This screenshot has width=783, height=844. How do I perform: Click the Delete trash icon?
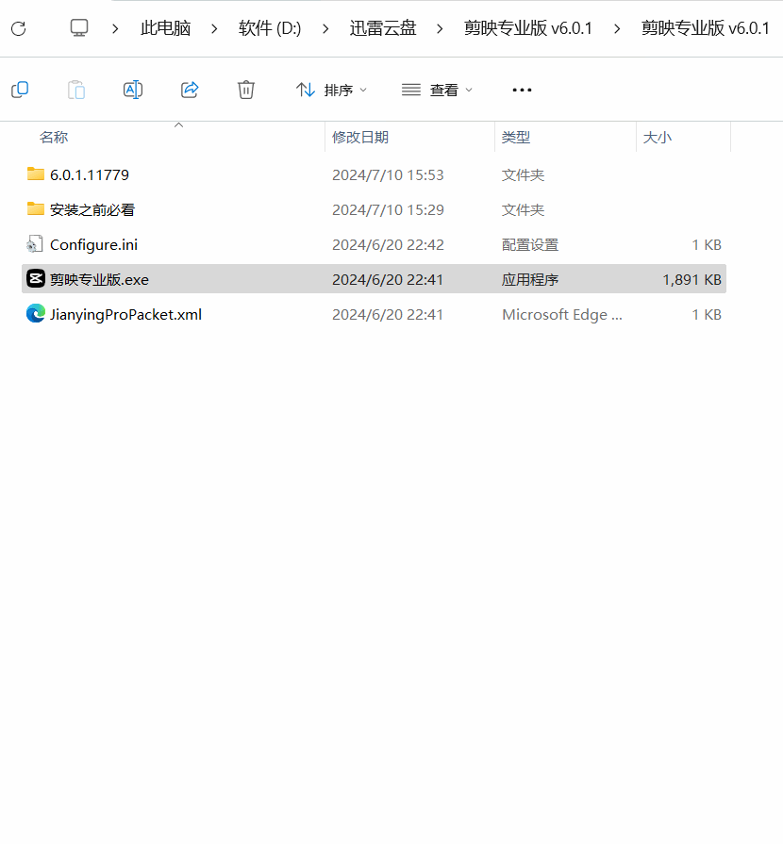coord(246,90)
